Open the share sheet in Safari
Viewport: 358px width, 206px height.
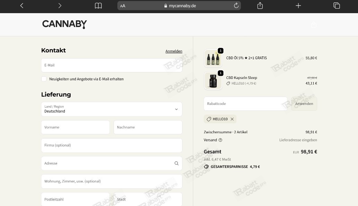(260, 6)
